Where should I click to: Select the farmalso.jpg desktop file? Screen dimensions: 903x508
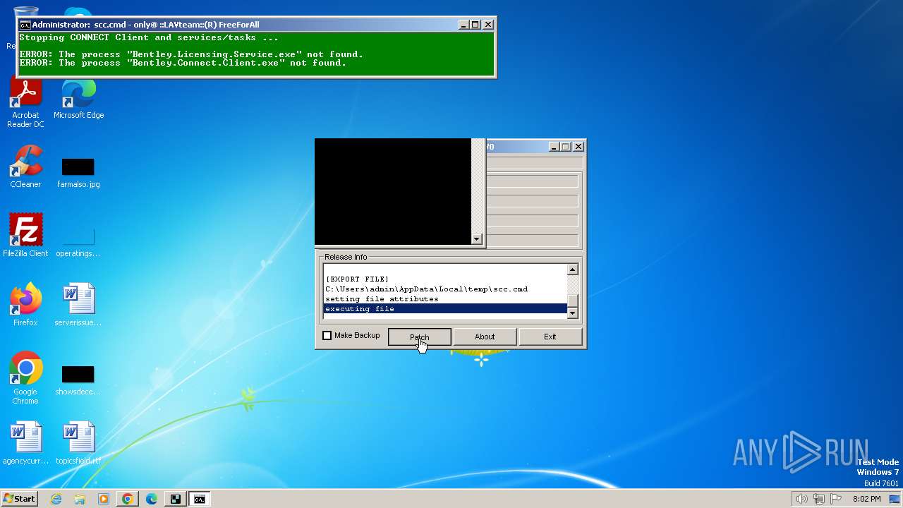(78, 172)
